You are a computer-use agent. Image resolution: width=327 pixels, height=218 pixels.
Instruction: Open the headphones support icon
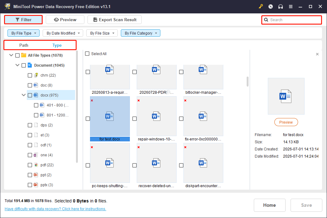point(281,7)
